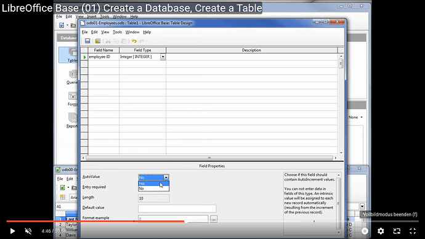Click the green row marker beside employee-ID
This screenshot has width=425, height=239.
(x=84, y=57)
